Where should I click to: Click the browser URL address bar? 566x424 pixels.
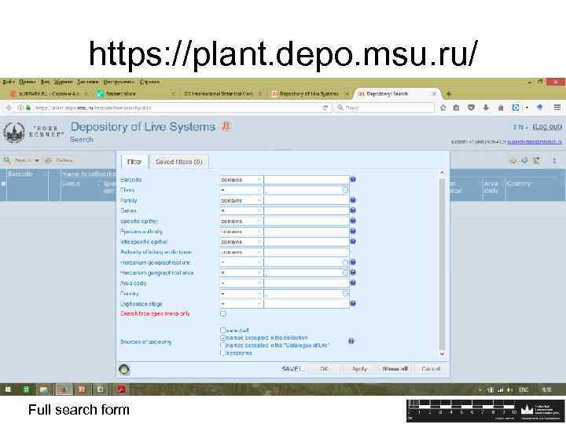(177, 108)
